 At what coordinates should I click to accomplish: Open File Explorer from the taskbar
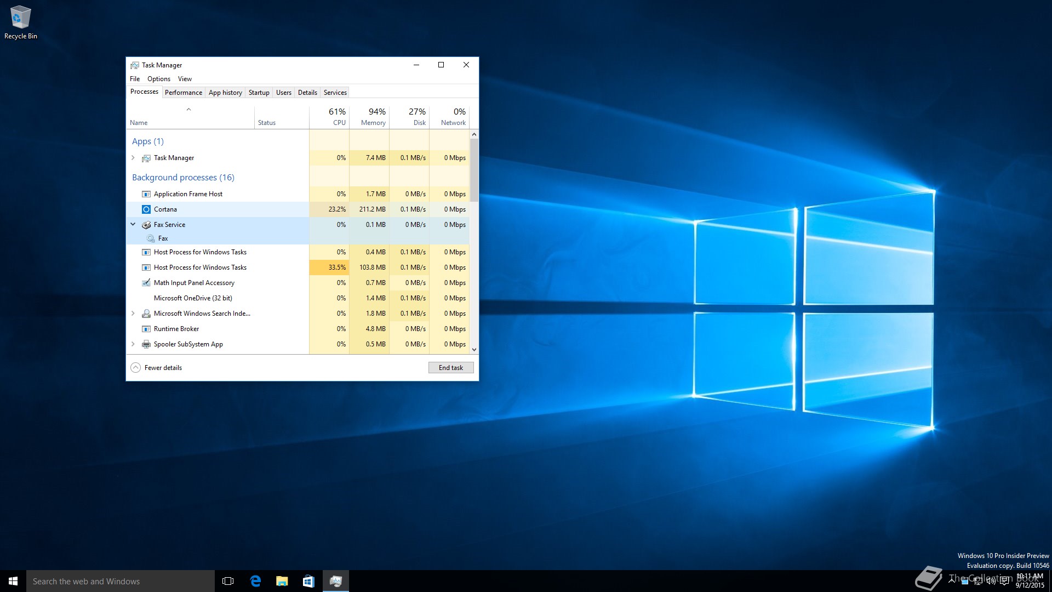[282, 581]
